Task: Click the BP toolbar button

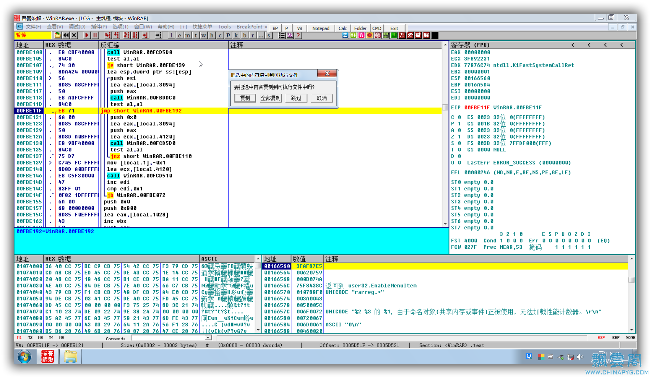Action: tap(275, 28)
